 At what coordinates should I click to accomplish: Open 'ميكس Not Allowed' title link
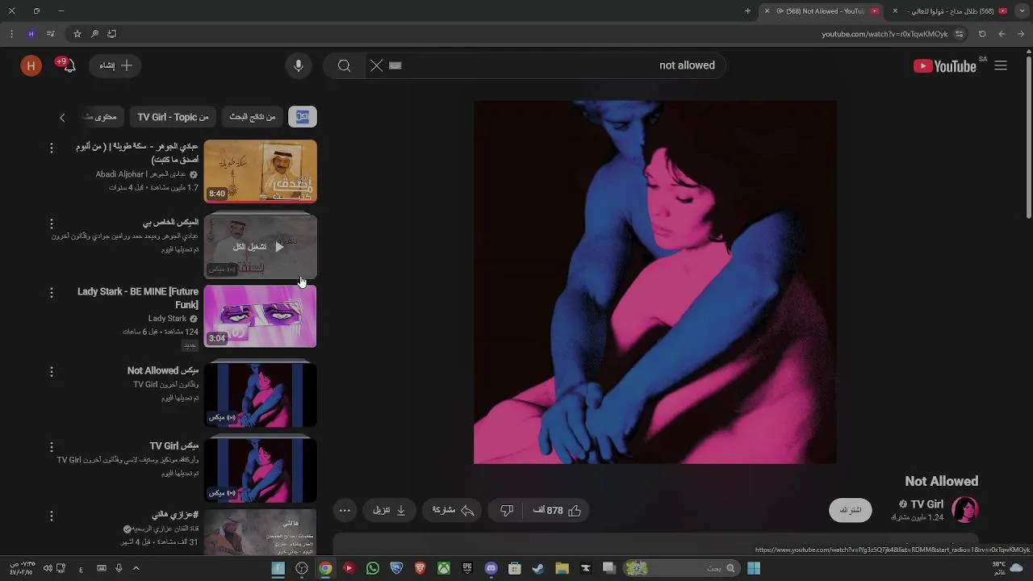click(162, 370)
